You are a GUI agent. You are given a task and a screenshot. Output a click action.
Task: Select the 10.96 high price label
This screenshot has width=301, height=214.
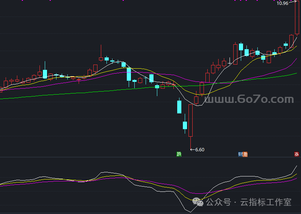click(282, 3)
